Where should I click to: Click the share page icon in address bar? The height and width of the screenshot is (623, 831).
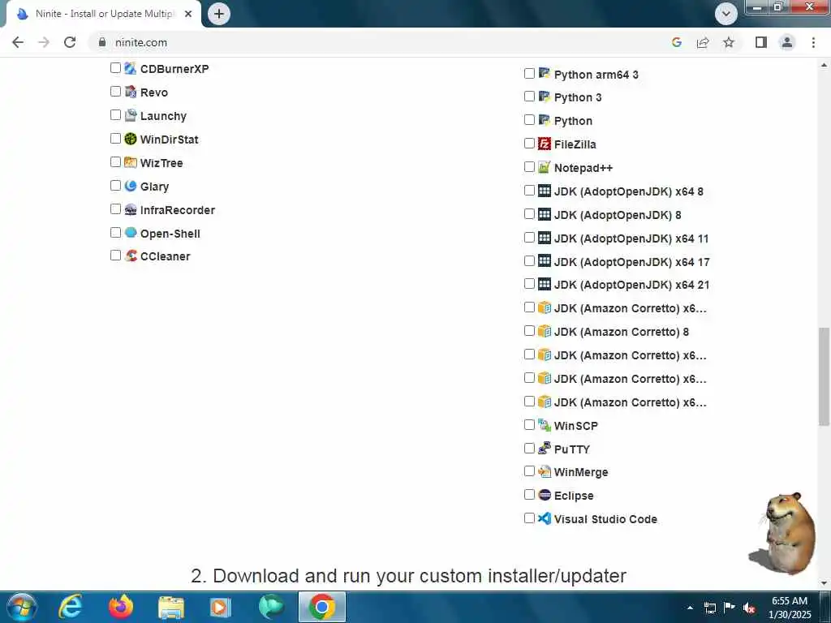[703, 42]
